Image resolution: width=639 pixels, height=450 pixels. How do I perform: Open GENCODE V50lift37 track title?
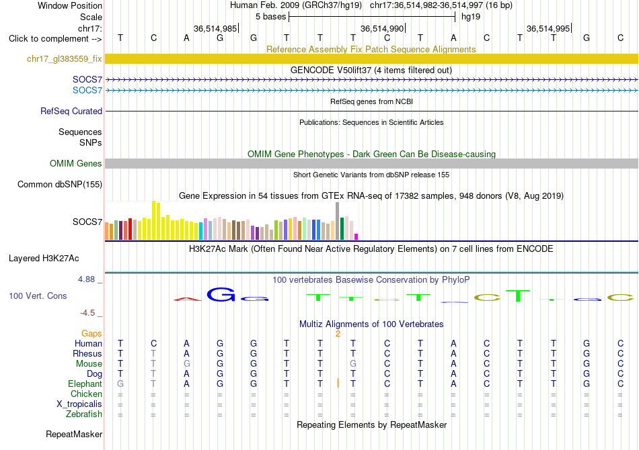[x=371, y=70]
